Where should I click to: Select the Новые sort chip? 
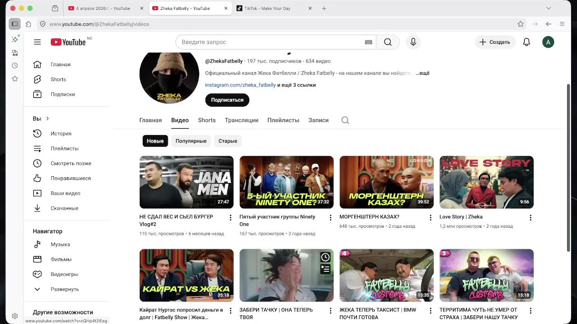pos(155,141)
